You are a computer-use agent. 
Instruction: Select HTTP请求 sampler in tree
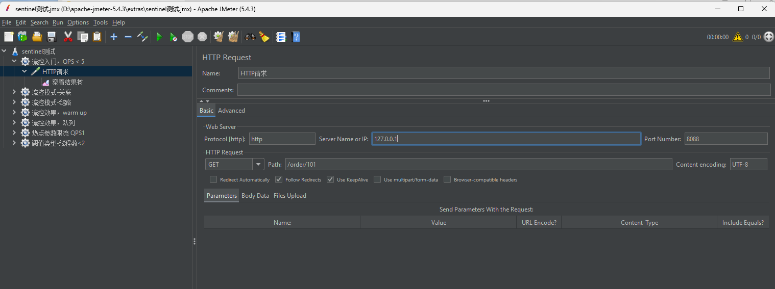[x=55, y=72]
